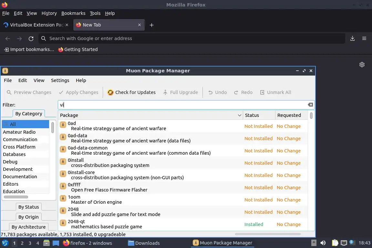This screenshot has height=248, width=372.
Task: Open the file manager taskbar launcher
Action: coord(46,243)
